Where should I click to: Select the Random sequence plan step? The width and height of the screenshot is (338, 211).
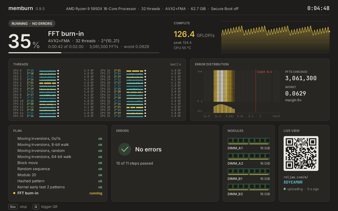(58, 169)
